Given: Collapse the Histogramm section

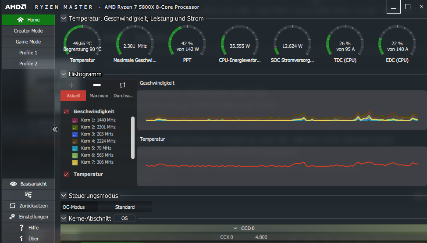Looking at the screenshot, I should pos(64,74).
